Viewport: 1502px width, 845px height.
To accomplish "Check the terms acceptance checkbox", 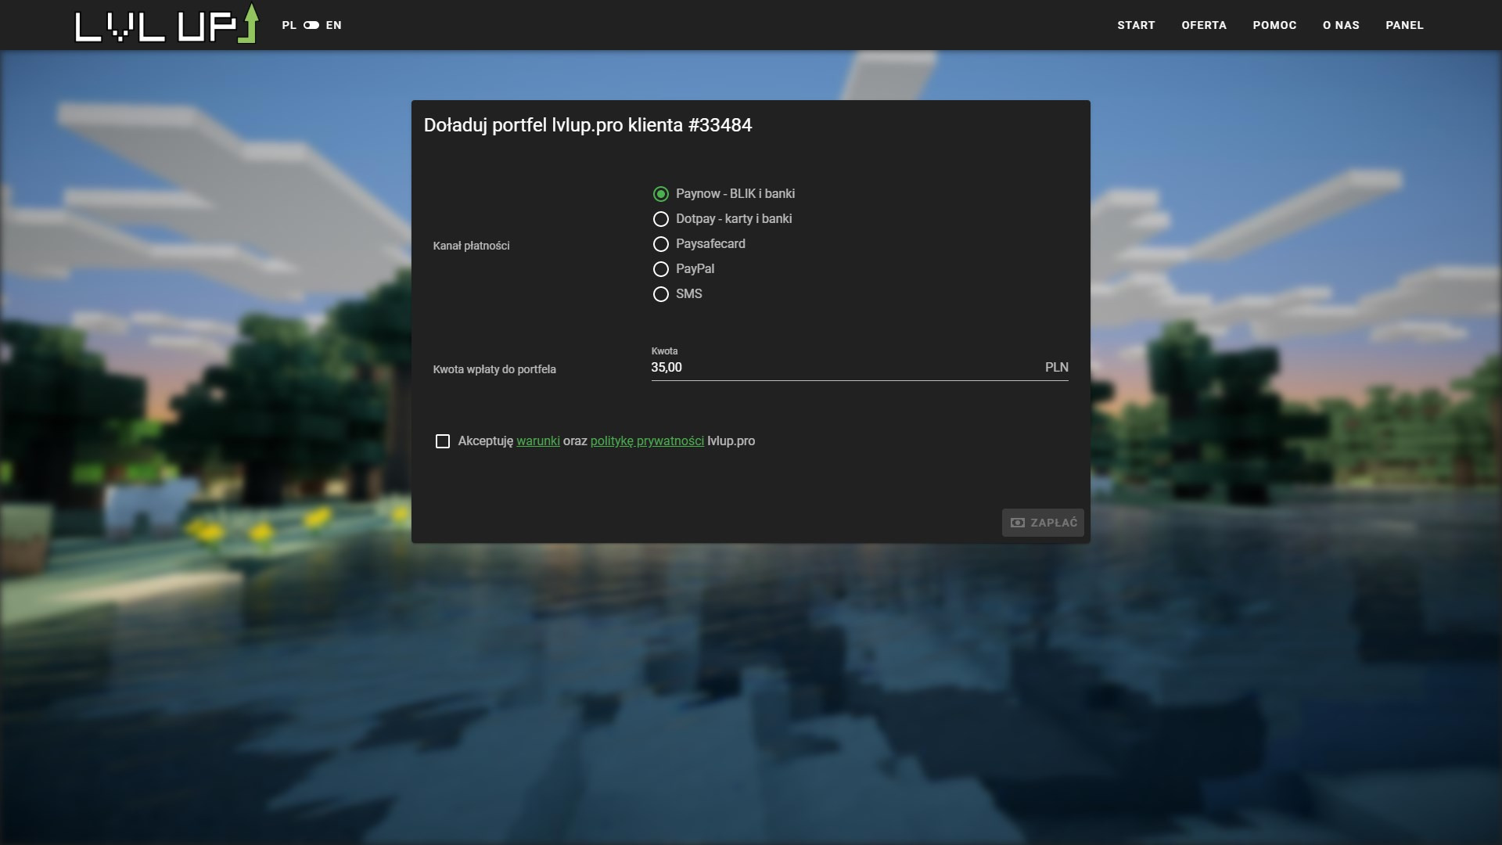I will click(x=443, y=441).
